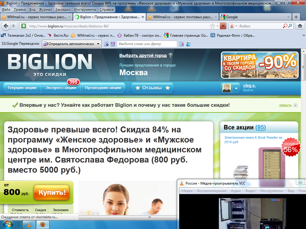Click the Home button in Firefox toolbar
This screenshot has height=229, width=306.
pos(300,26)
